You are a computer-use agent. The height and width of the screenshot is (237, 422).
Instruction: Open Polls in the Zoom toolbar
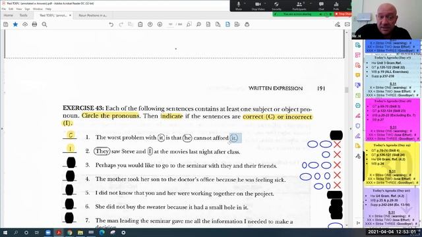[x=336, y=6]
